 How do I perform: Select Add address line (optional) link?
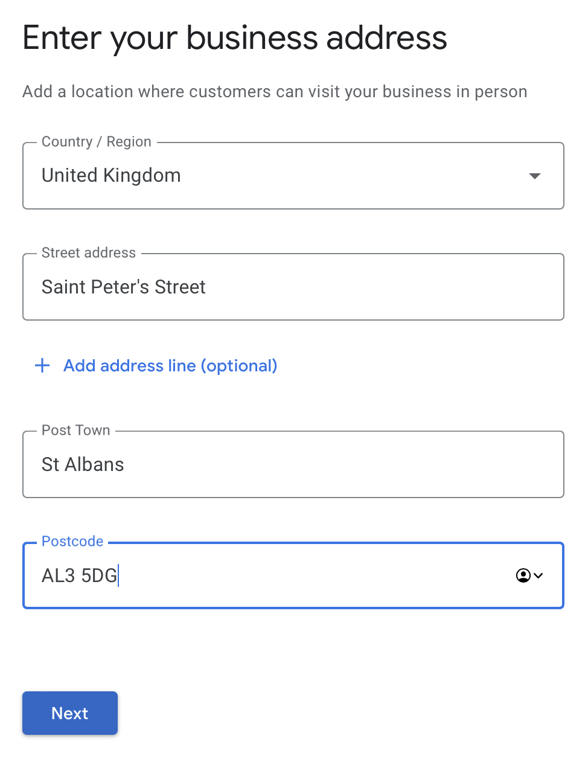tap(170, 365)
